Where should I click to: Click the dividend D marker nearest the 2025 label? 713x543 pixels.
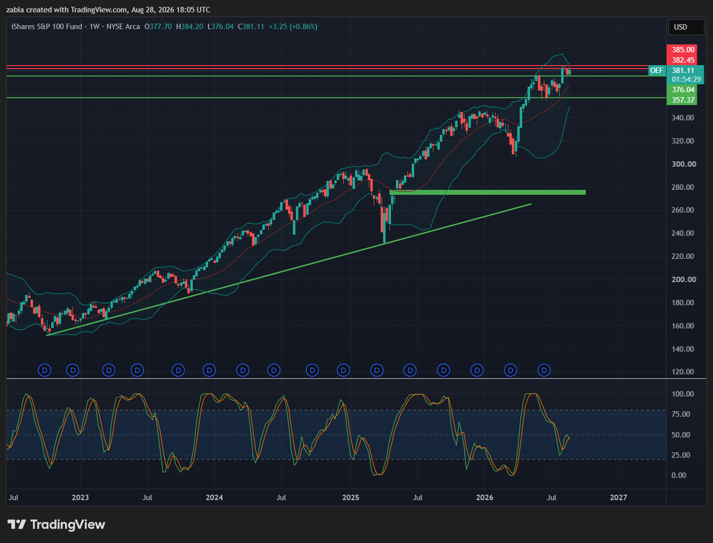pyautogui.click(x=343, y=370)
